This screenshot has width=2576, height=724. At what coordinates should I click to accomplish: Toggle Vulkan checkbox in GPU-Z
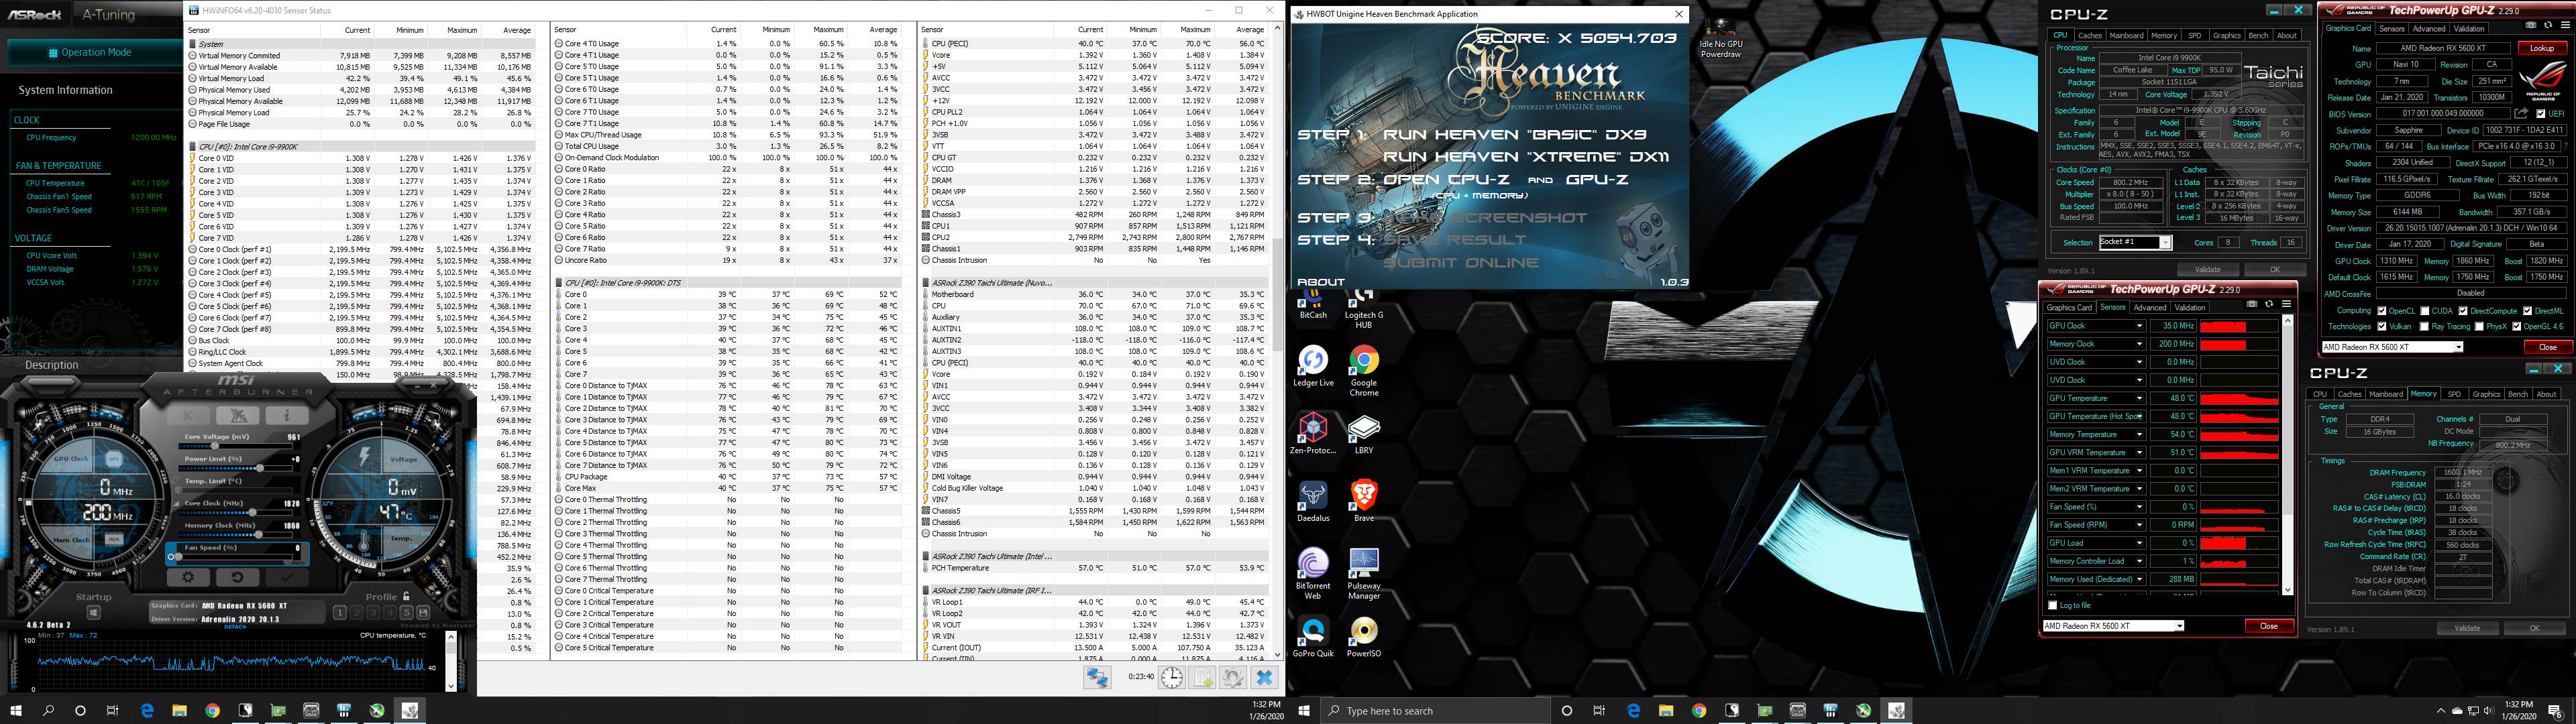point(2382,327)
